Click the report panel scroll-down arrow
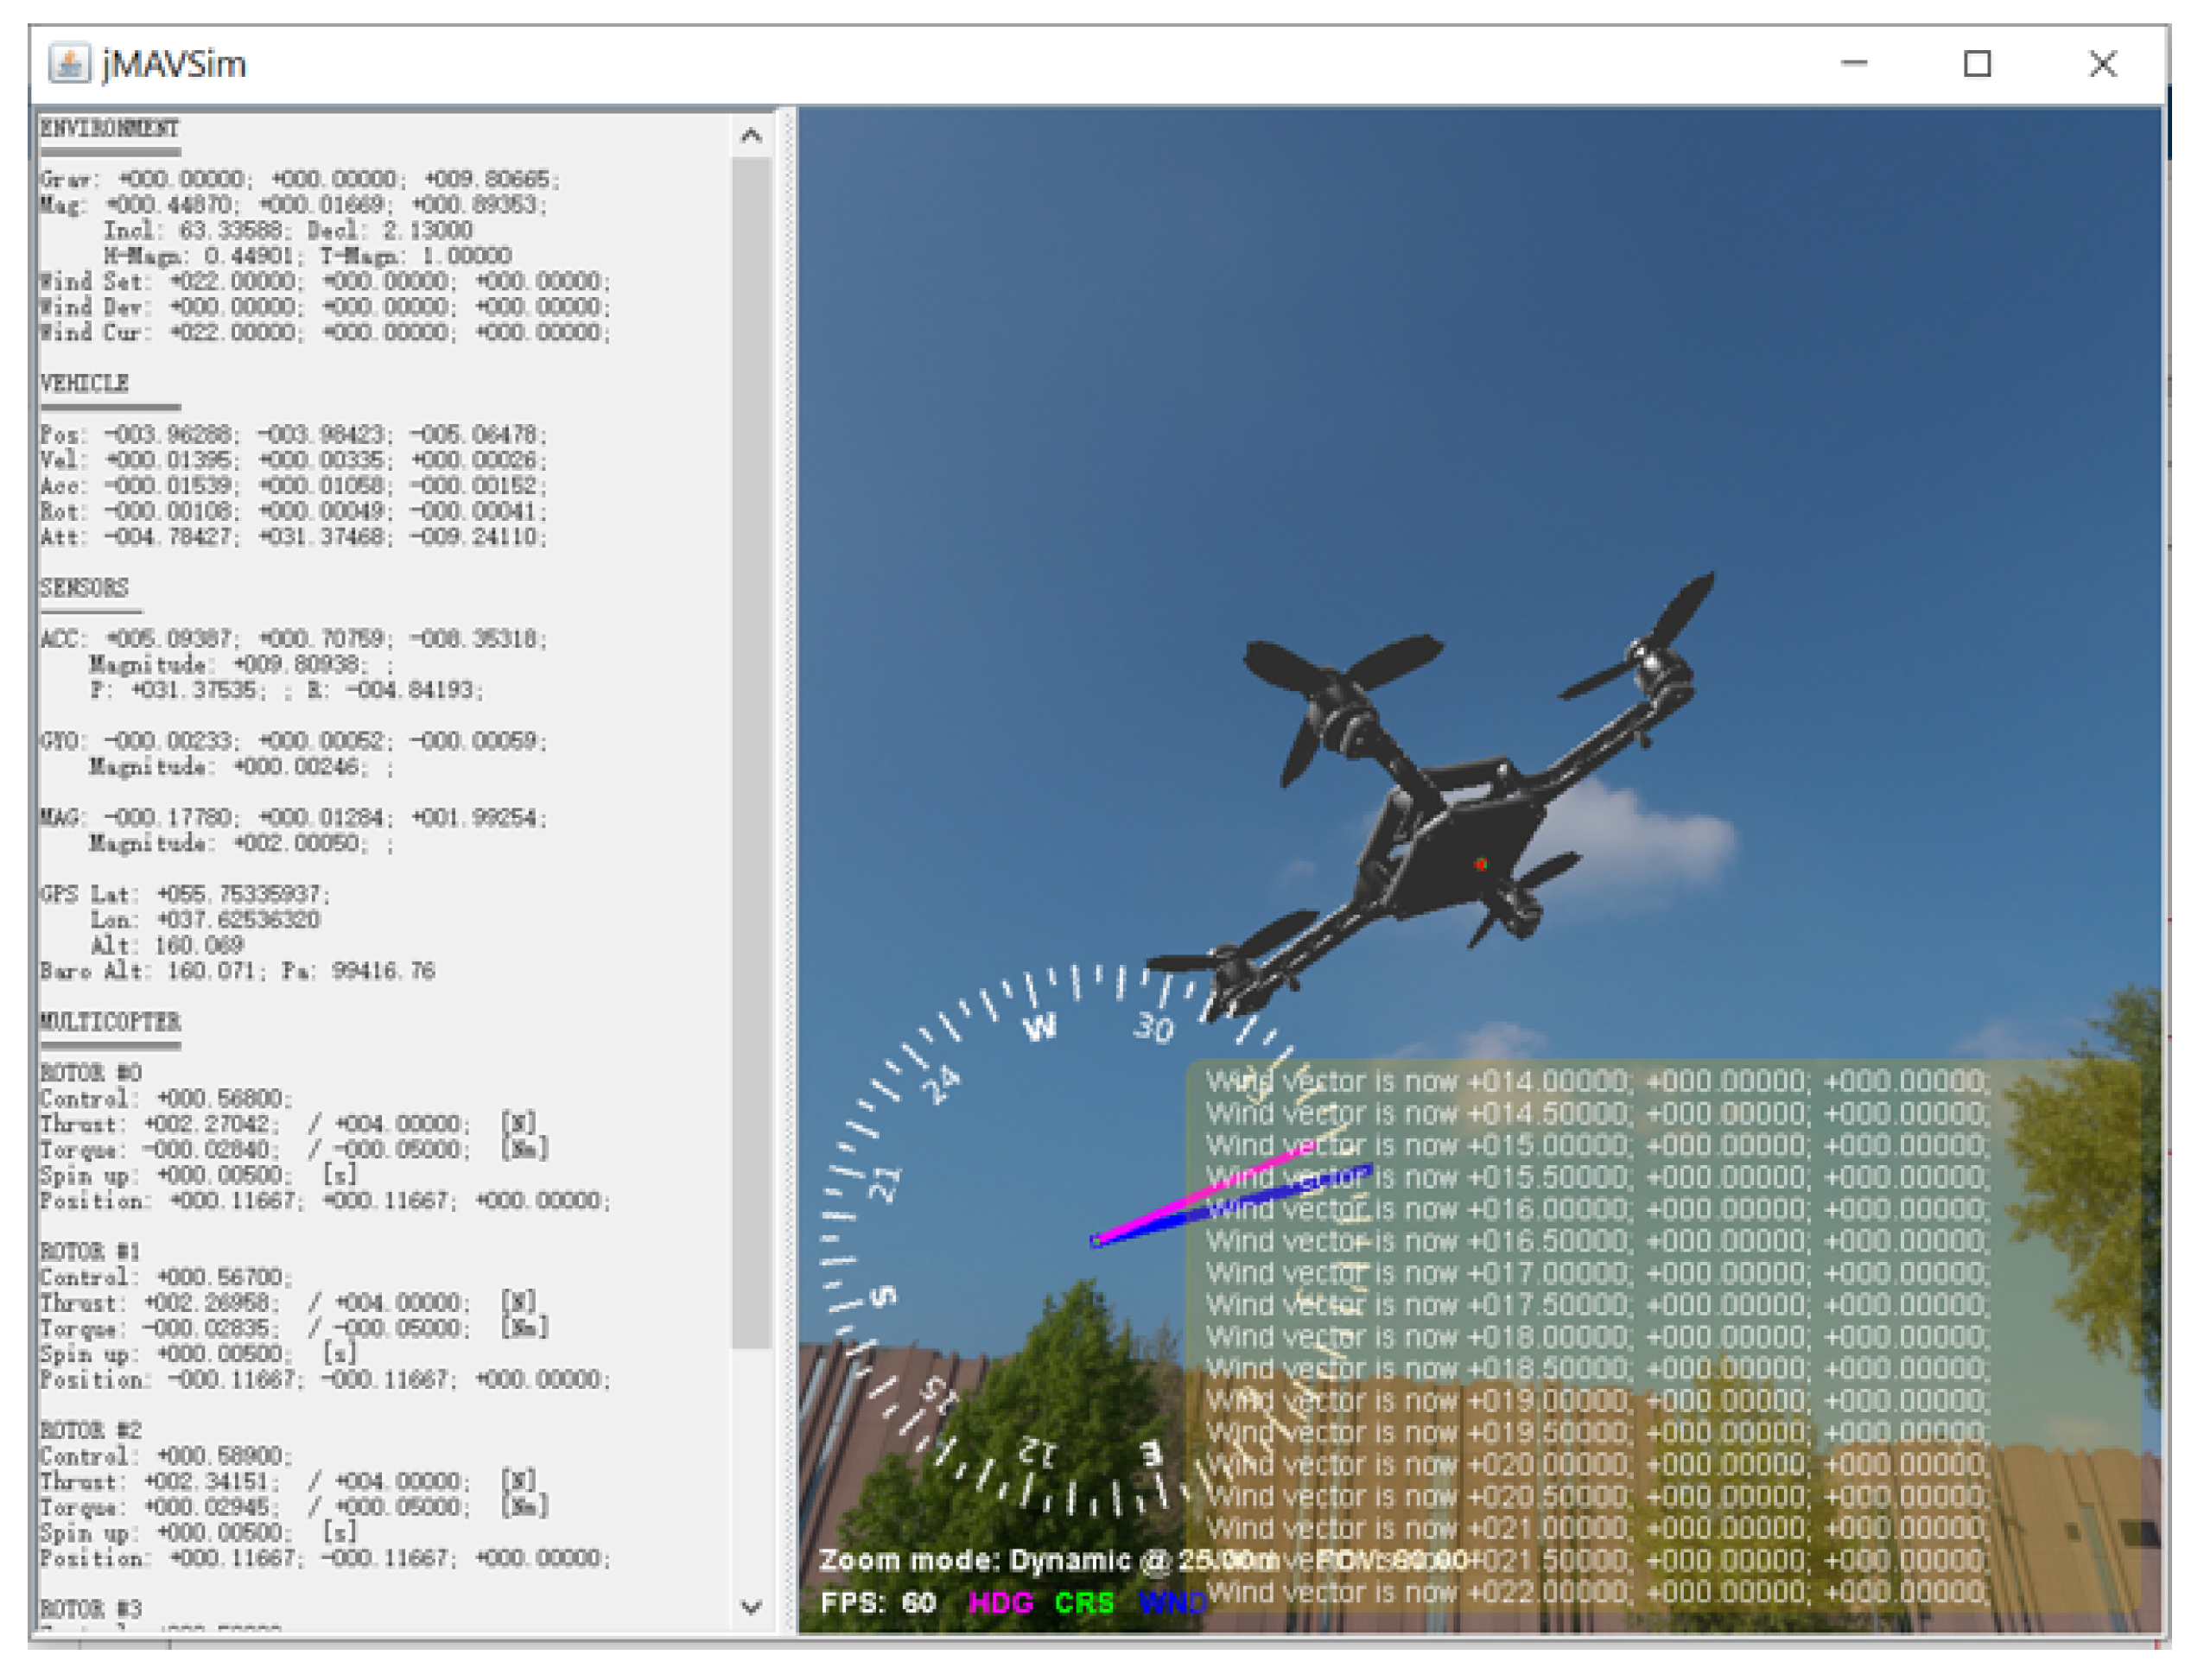2204x1680 pixels. click(751, 1606)
